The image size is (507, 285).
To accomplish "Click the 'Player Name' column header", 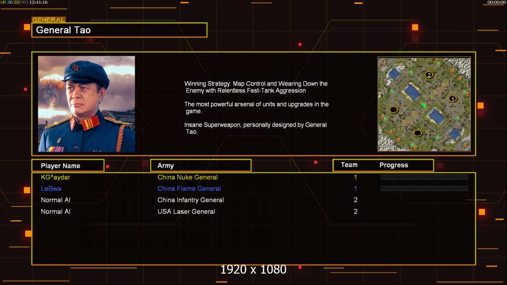I will point(68,166).
